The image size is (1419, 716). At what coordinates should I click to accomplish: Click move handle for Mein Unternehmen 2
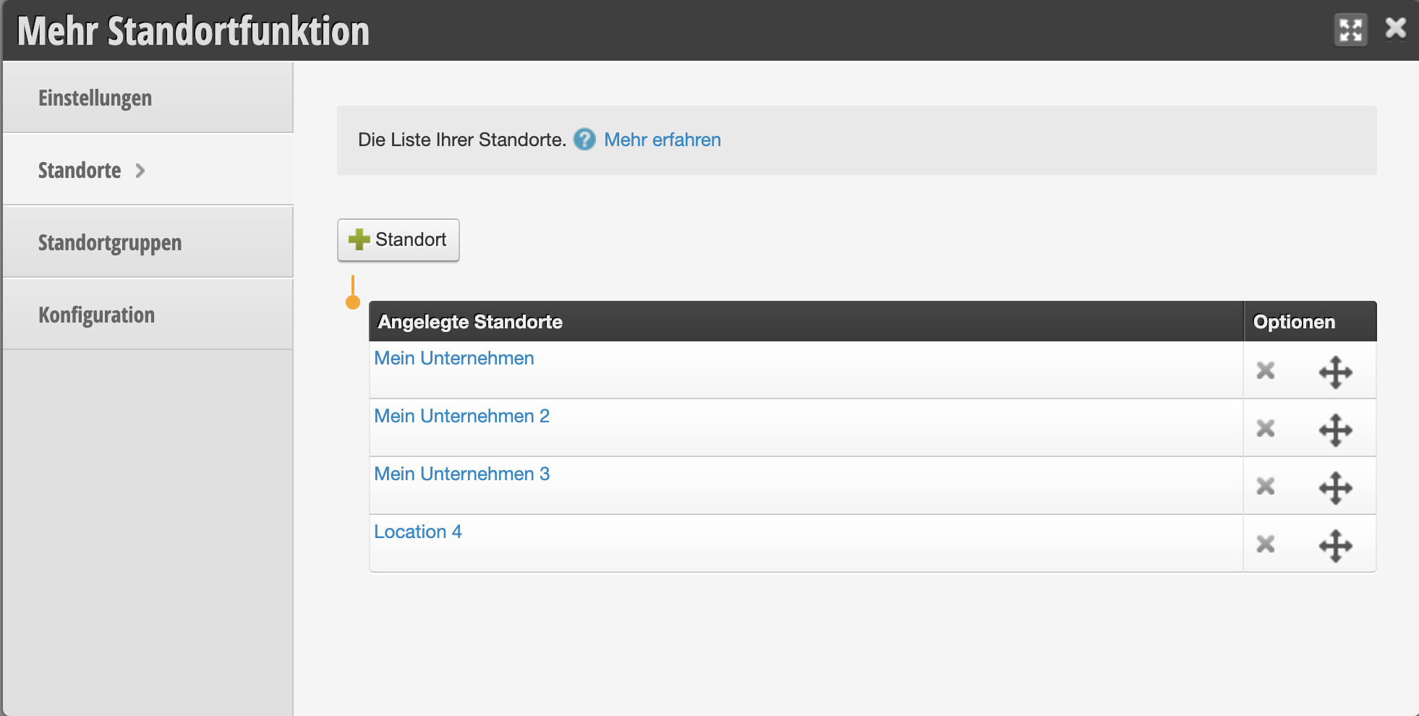coord(1335,430)
